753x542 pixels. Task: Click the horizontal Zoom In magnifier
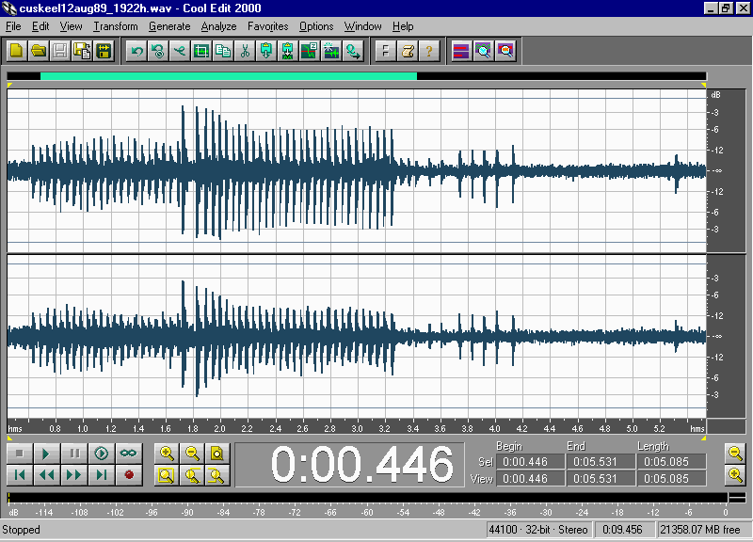166,454
